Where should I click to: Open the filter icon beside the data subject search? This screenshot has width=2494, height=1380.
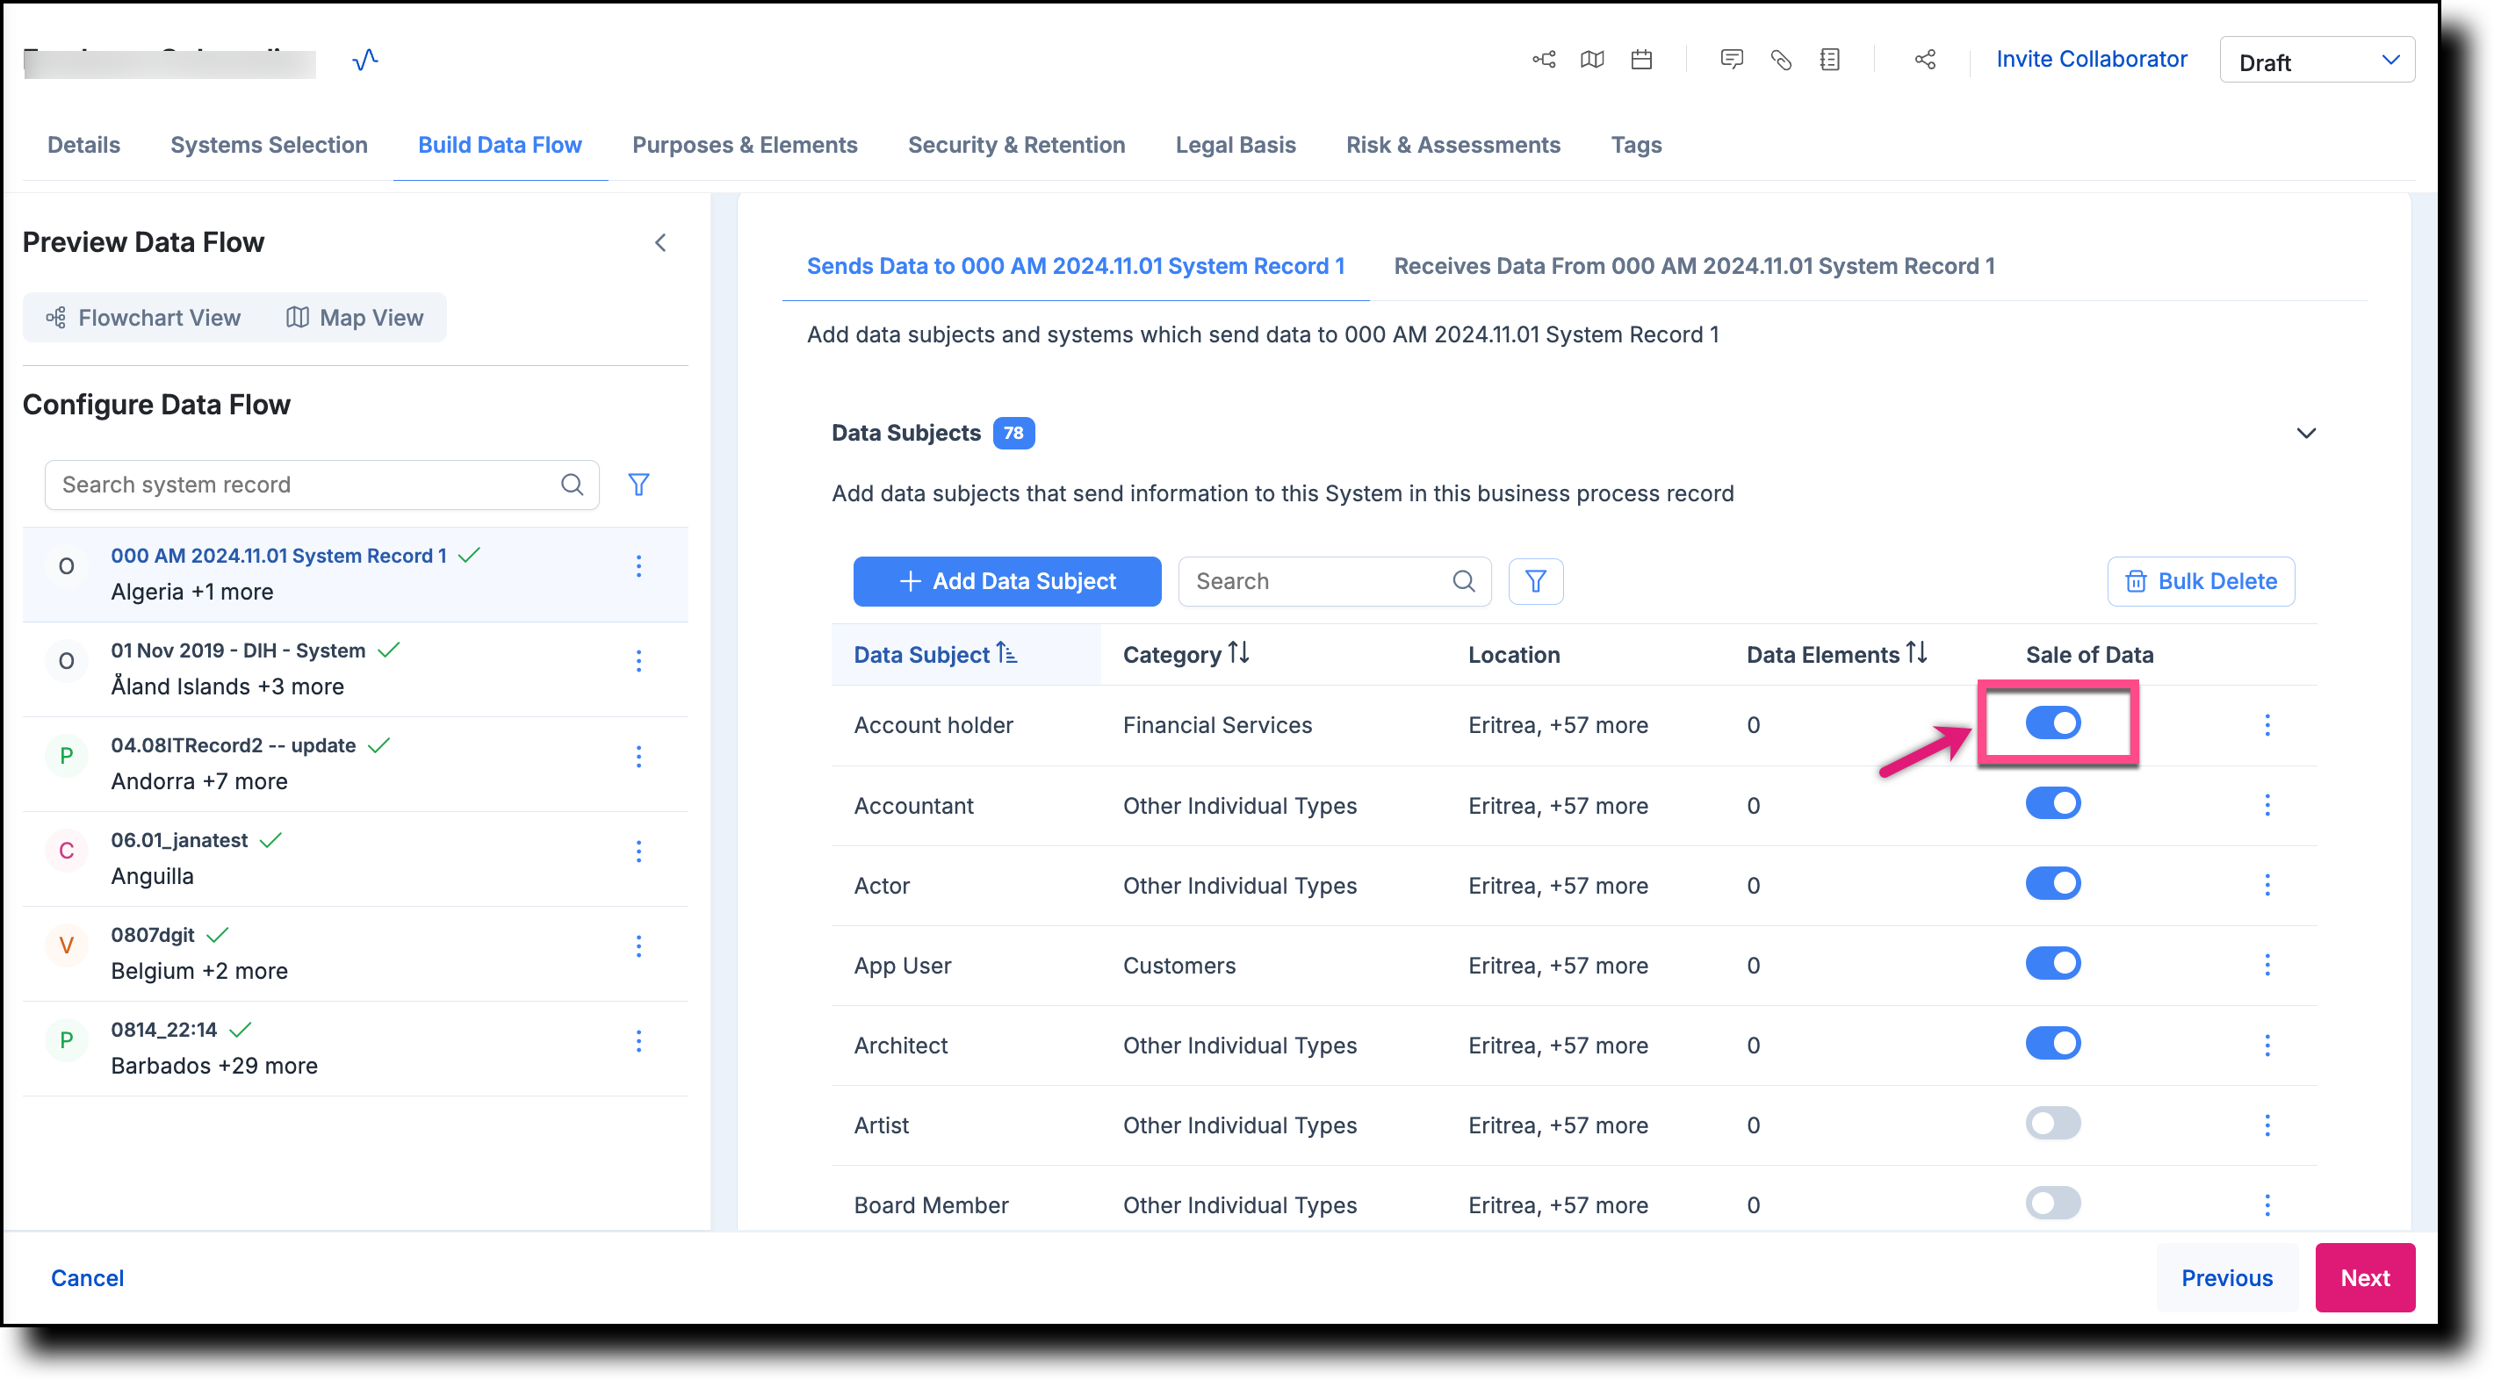pyautogui.click(x=1536, y=580)
